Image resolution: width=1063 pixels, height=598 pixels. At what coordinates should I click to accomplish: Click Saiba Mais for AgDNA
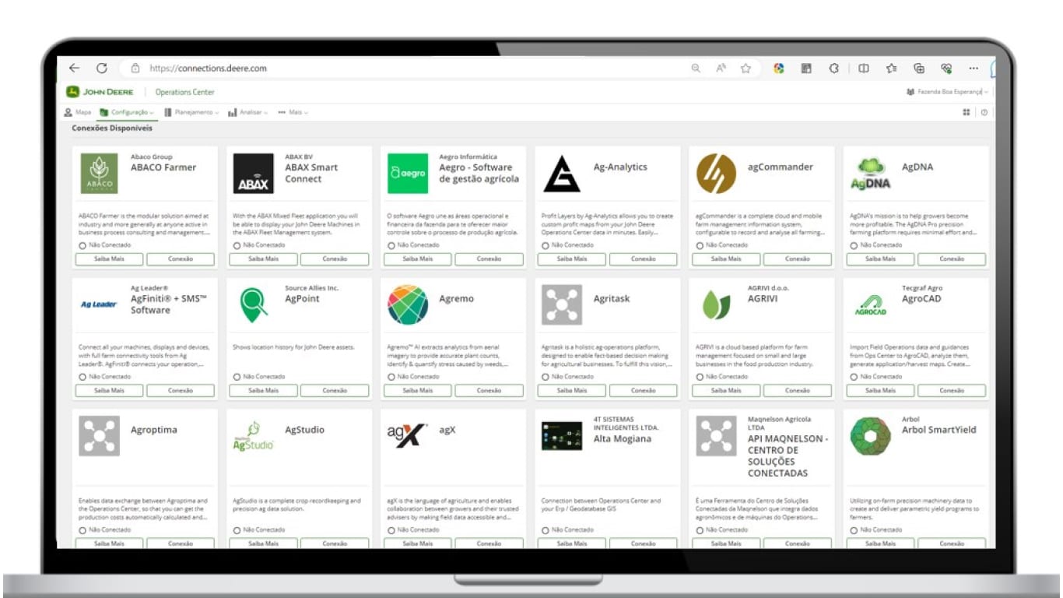point(879,259)
